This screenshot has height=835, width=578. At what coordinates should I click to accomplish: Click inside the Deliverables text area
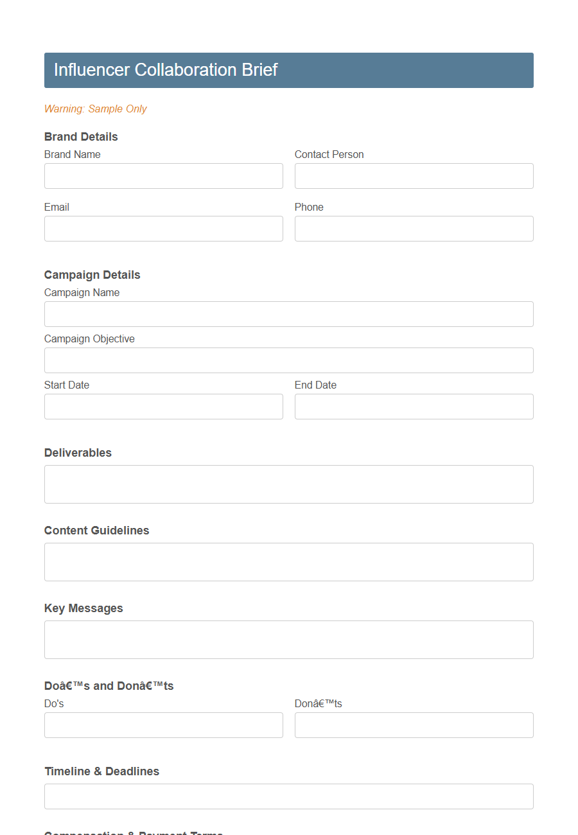(x=288, y=484)
